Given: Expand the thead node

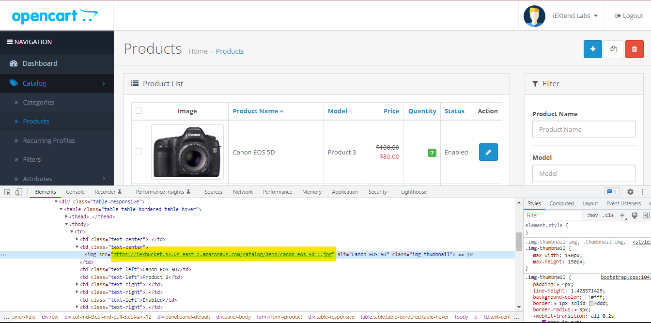Looking at the screenshot, I should (x=66, y=216).
